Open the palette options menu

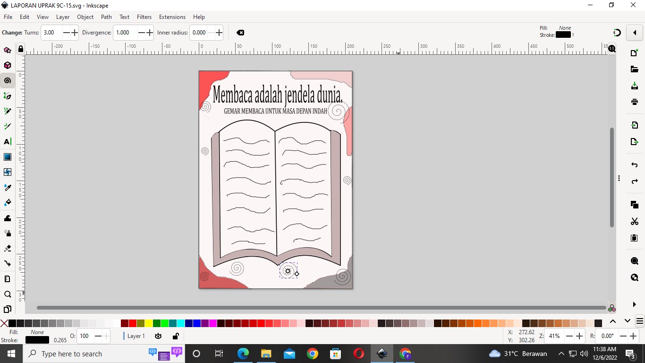coord(640,321)
